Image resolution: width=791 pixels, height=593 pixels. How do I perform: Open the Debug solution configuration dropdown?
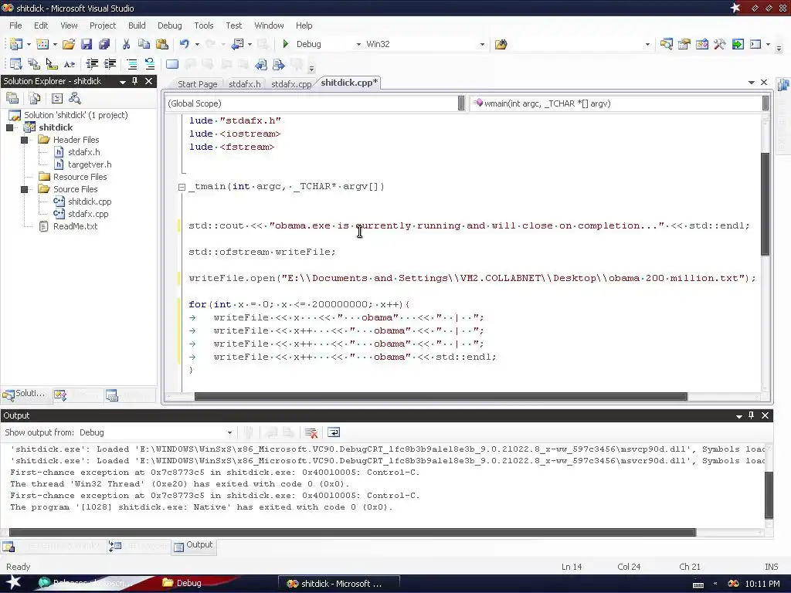[x=358, y=44]
